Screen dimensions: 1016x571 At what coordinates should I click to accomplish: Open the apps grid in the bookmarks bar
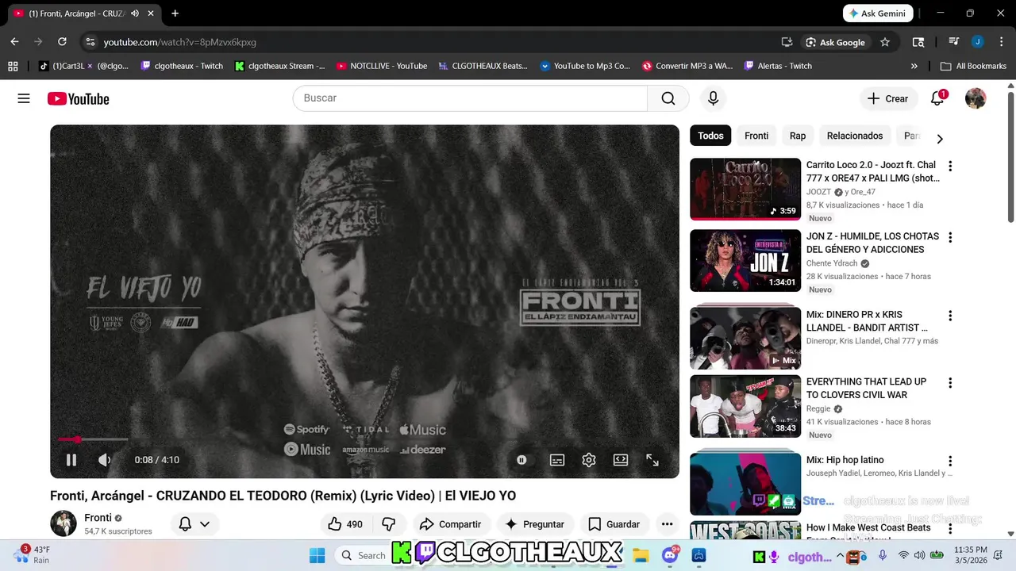pyautogui.click(x=13, y=66)
